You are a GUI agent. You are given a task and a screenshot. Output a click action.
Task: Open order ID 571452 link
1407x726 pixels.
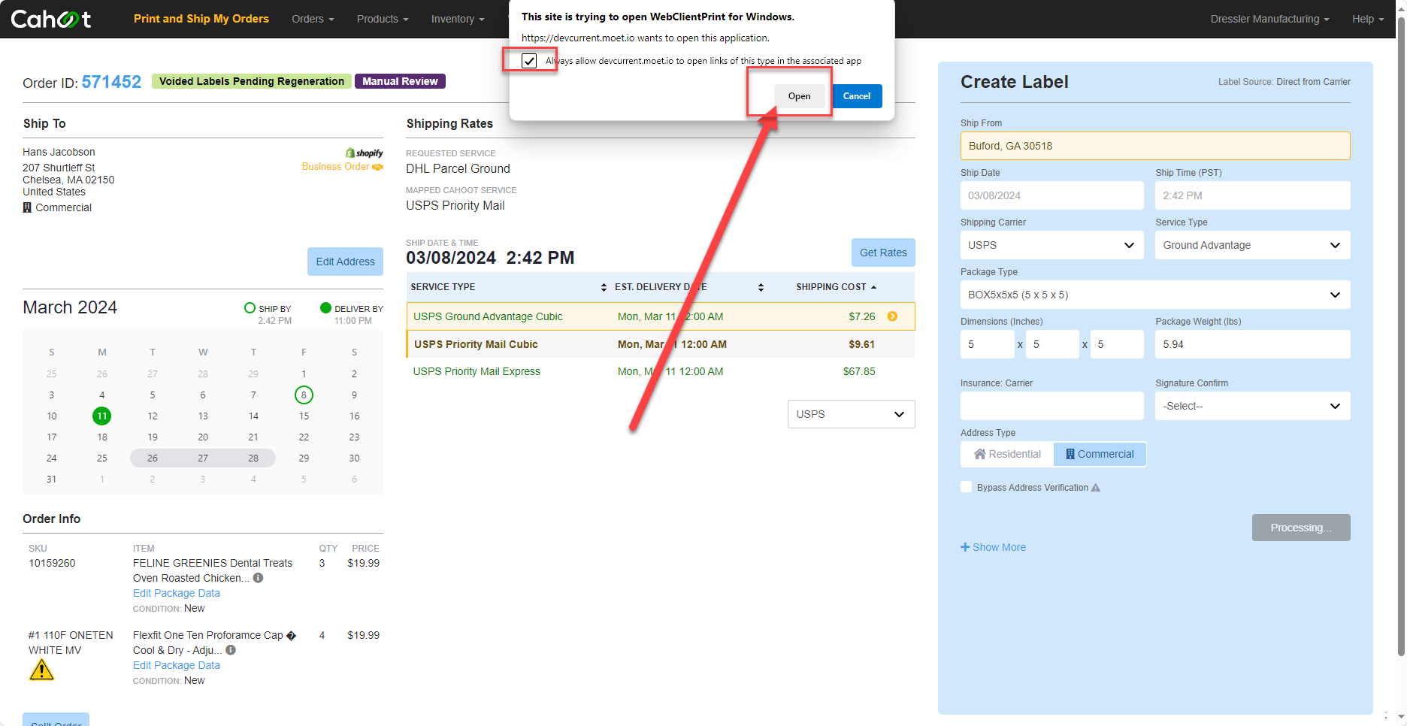click(111, 82)
